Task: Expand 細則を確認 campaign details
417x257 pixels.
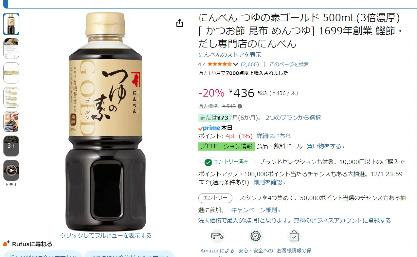Action: click(269, 182)
